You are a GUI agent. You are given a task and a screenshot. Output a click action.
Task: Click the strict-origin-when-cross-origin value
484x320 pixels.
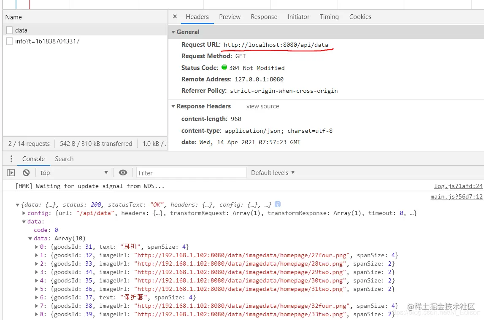coord(284,91)
